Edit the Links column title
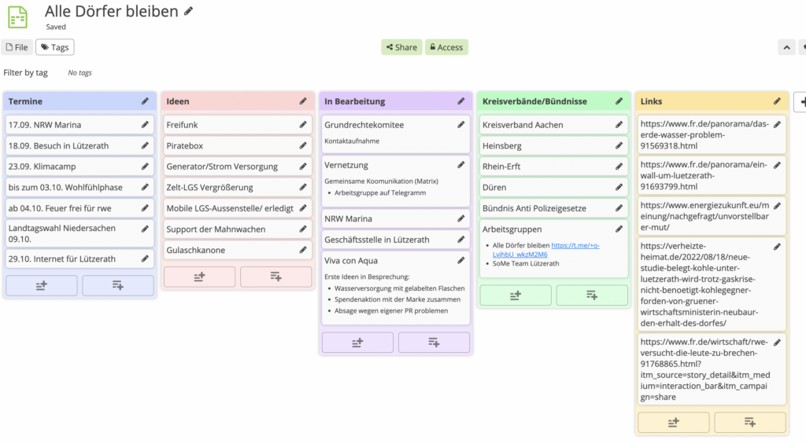Viewport: 806px width, 444px height. 778,101
